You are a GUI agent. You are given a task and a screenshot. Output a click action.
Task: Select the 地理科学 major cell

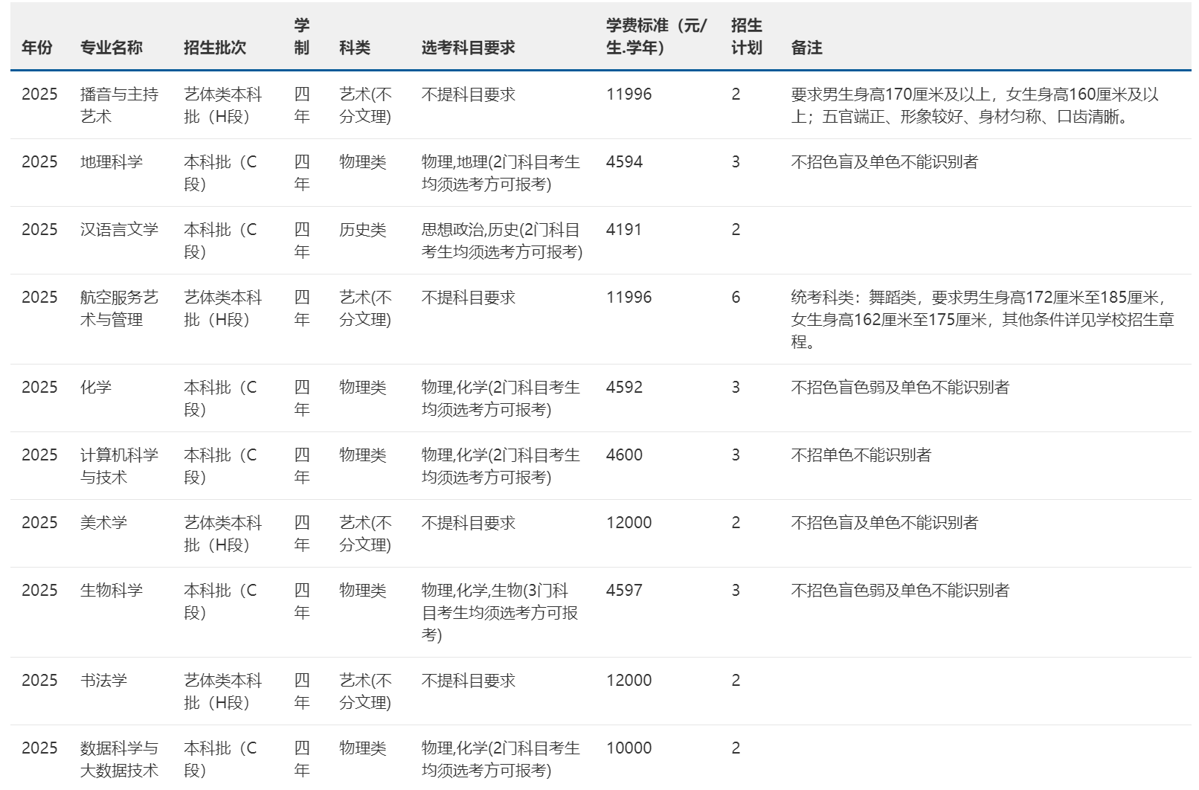[112, 162]
